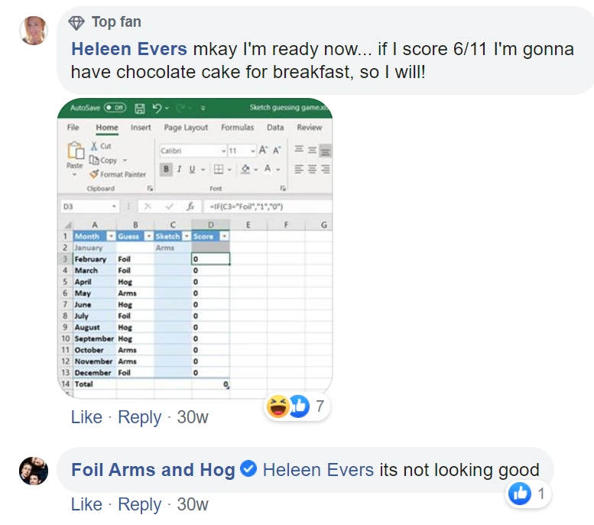Click the Save floppy disk icon
The height and width of the screenshot is (525, 594).
(139, 109)
